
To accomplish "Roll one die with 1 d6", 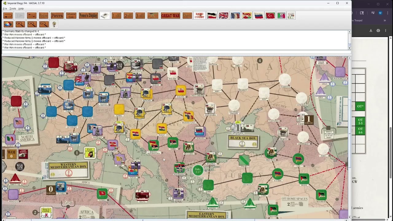I will [x=116, y=16].
